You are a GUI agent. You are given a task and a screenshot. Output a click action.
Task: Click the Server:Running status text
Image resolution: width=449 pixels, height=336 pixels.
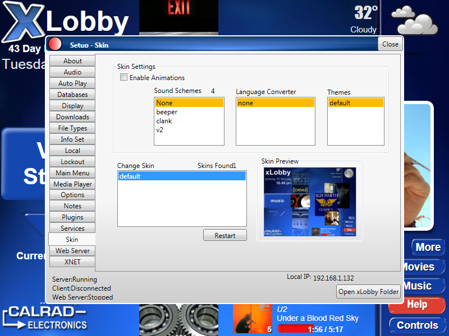[x=75, y=279]
